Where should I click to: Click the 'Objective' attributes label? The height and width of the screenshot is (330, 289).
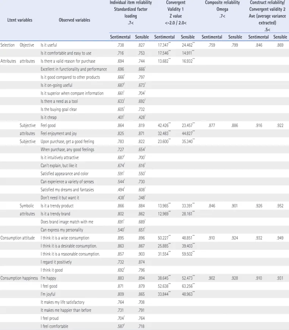point(27,45)
